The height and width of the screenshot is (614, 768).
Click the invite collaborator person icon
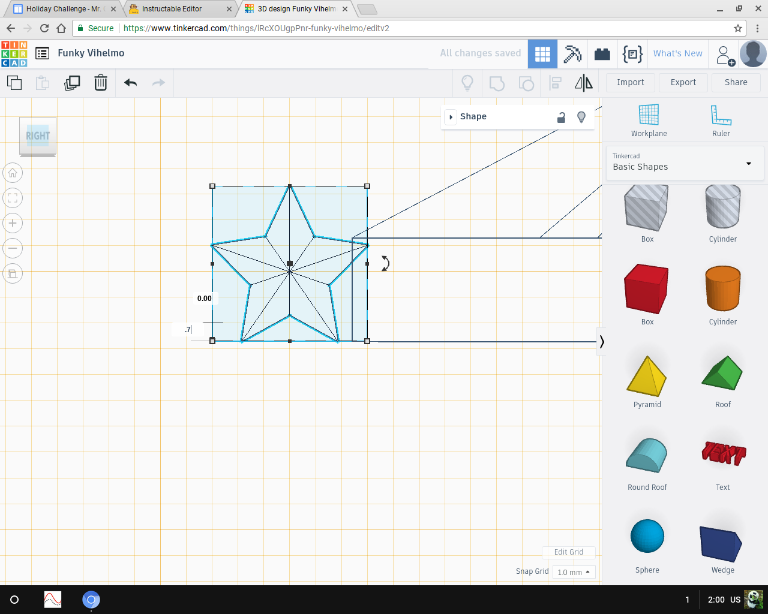(725, 55)
